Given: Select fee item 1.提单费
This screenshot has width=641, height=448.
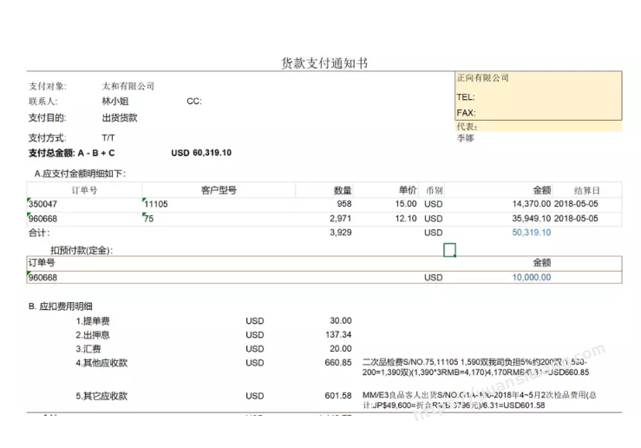Looking at the screenshot, I should (x=93, y=321).
